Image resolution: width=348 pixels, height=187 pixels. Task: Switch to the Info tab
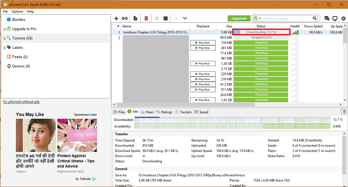click(133, 112)
